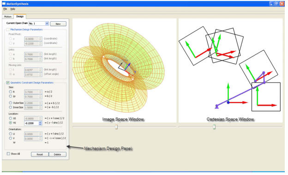Tick the Show All checkbox

tap(8, 154)
